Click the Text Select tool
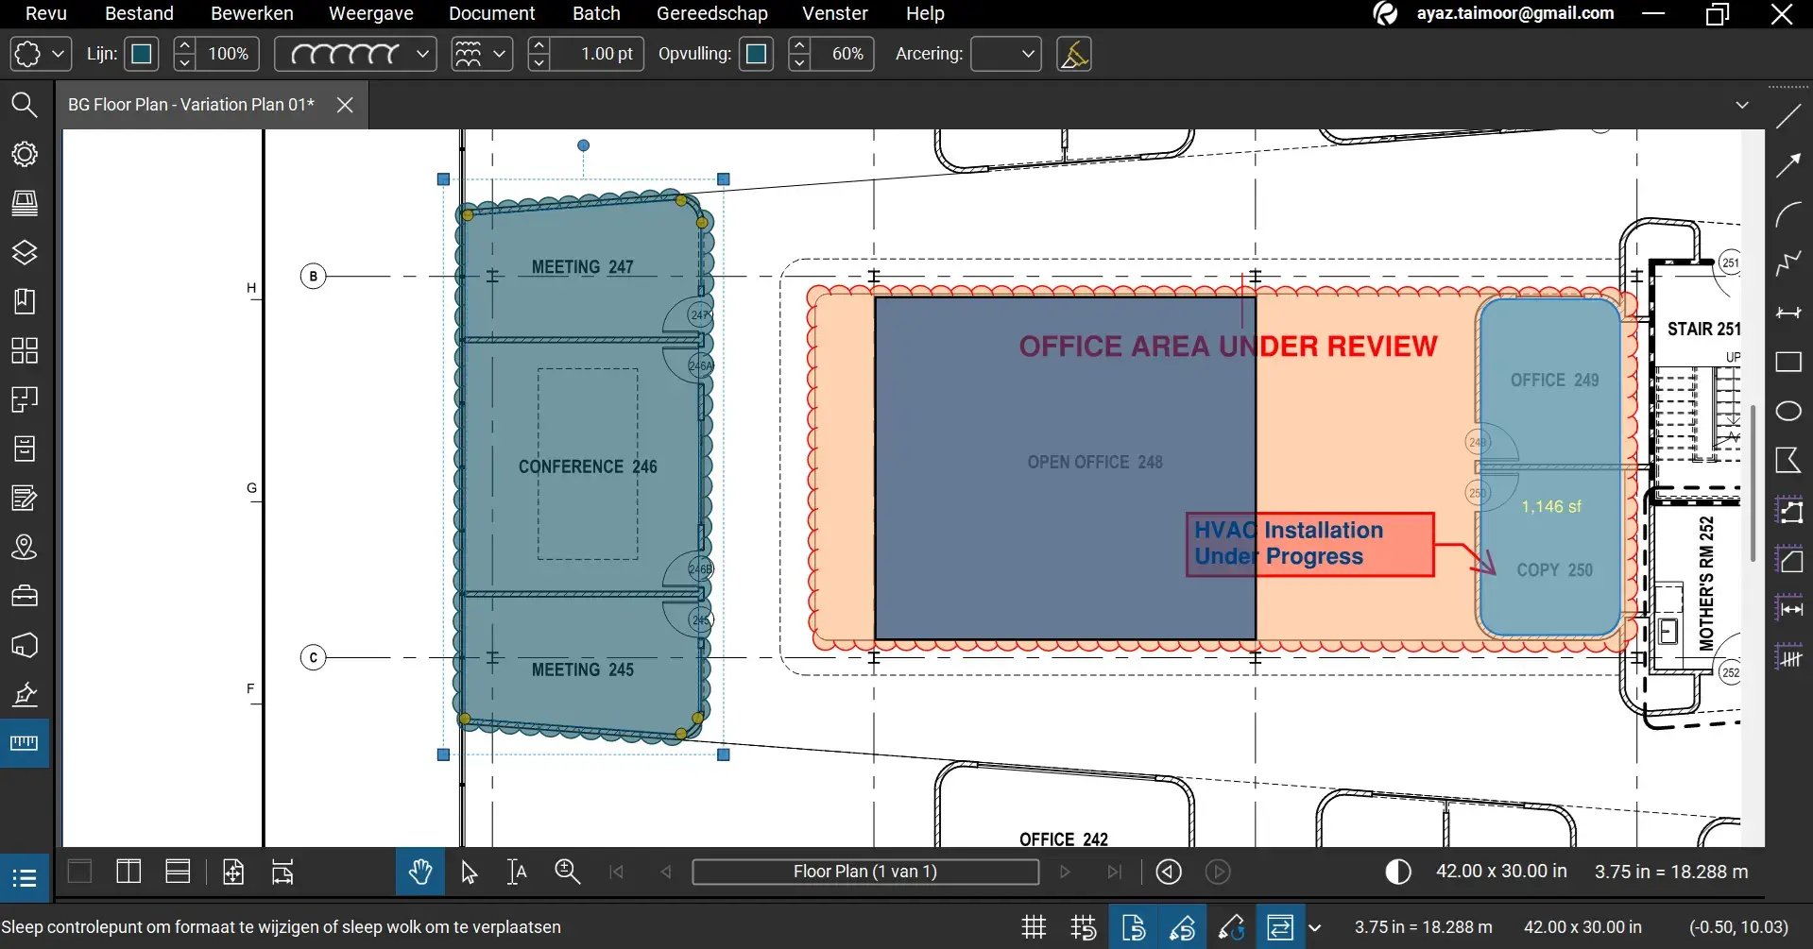This screenshot has width=1813, height=949. (x=517, y=872)
